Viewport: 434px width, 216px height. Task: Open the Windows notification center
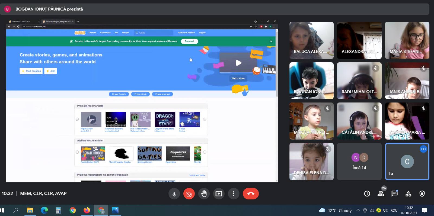[x=425, y=210]
